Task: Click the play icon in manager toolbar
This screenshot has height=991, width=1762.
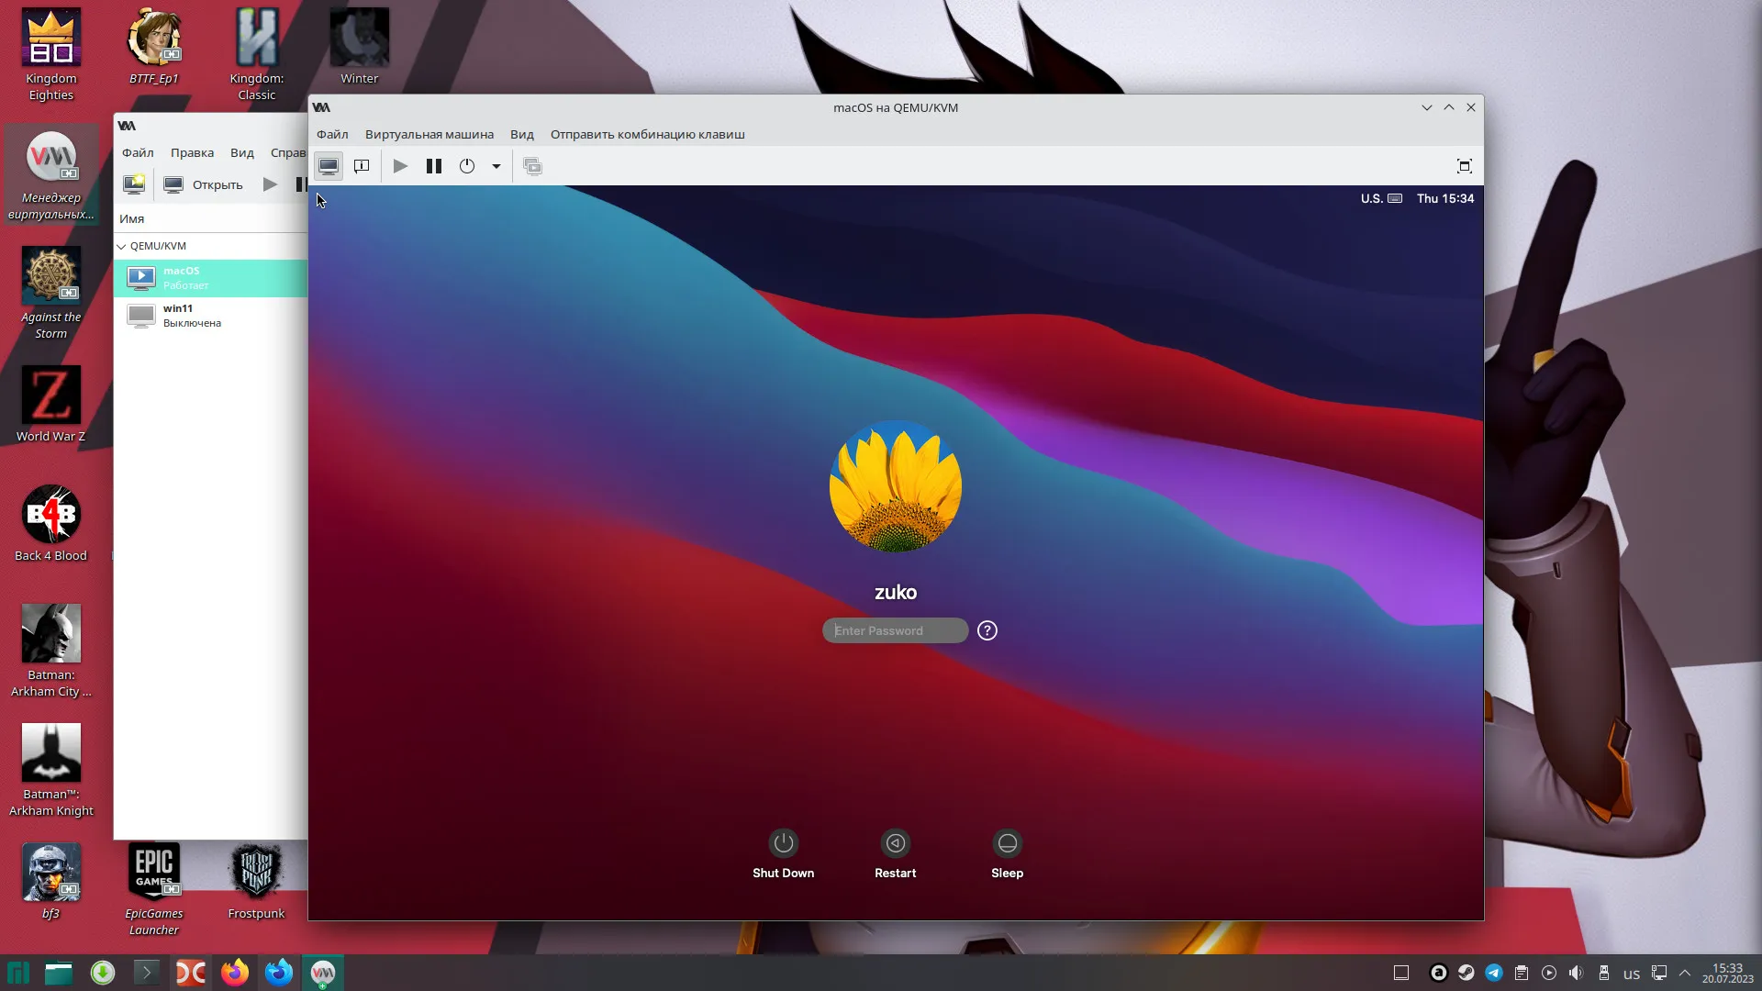Action: coord(270,184)
